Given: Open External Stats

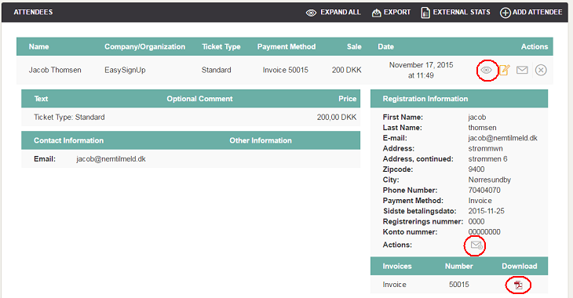Looking at the screenshot, I should pos(462,12).
